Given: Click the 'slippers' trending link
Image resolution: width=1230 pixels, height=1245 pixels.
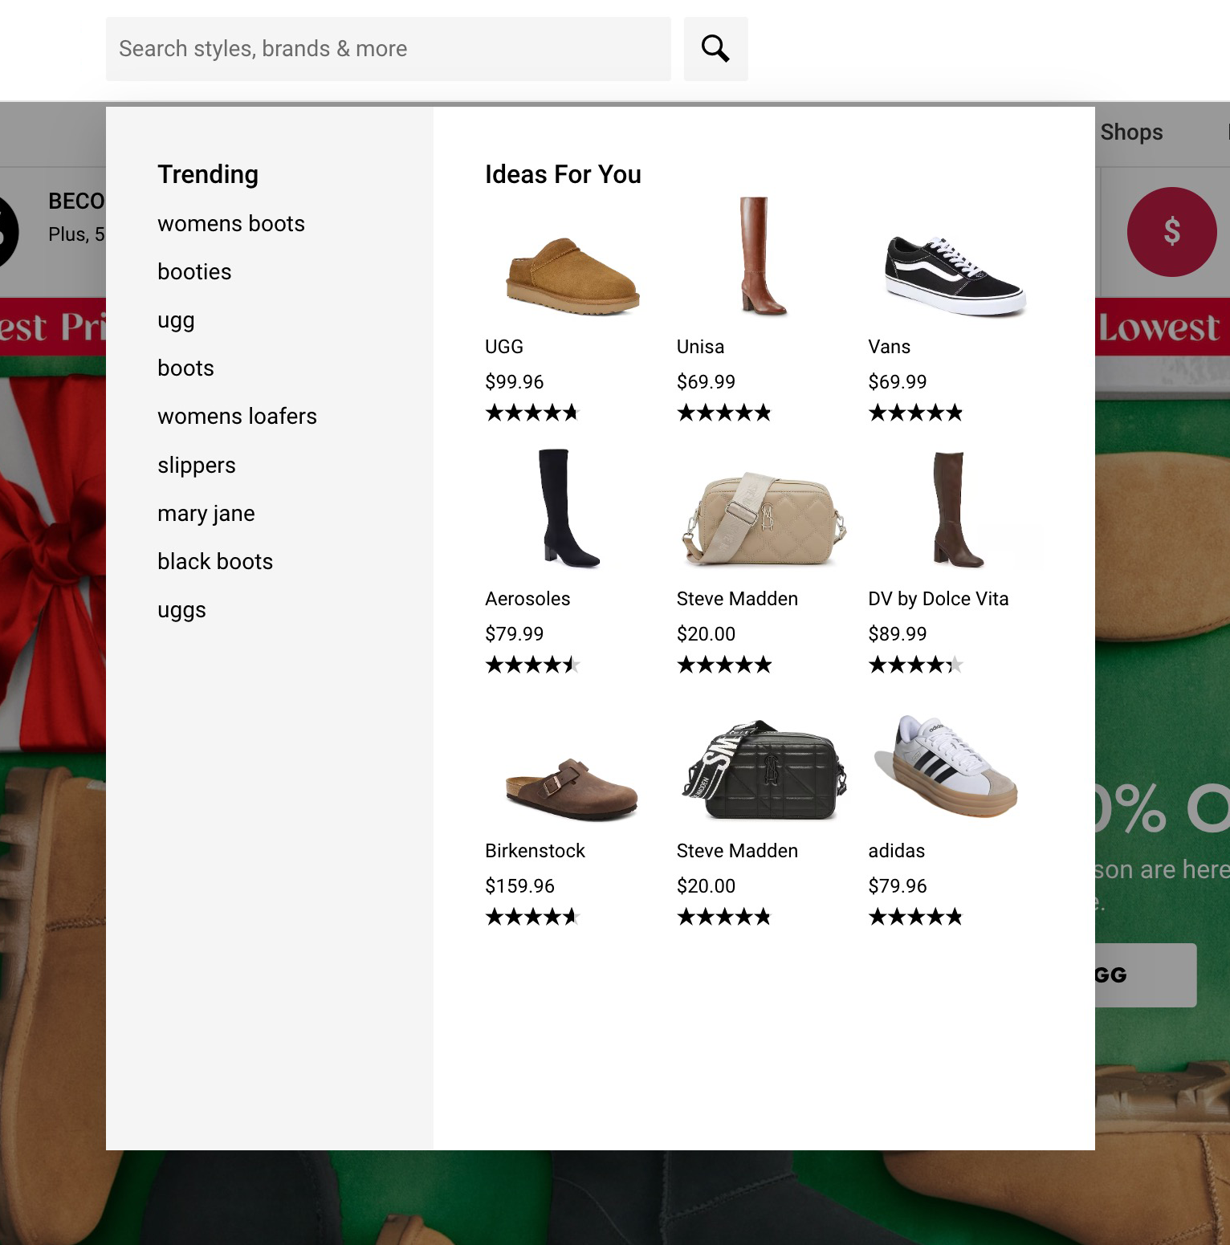Looking at the screenshot, I should (196, 465).
